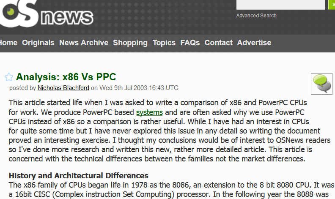Open the Advertise menu item
The height and width of the screenshot is (199, 335).
(x=254, y=43)
